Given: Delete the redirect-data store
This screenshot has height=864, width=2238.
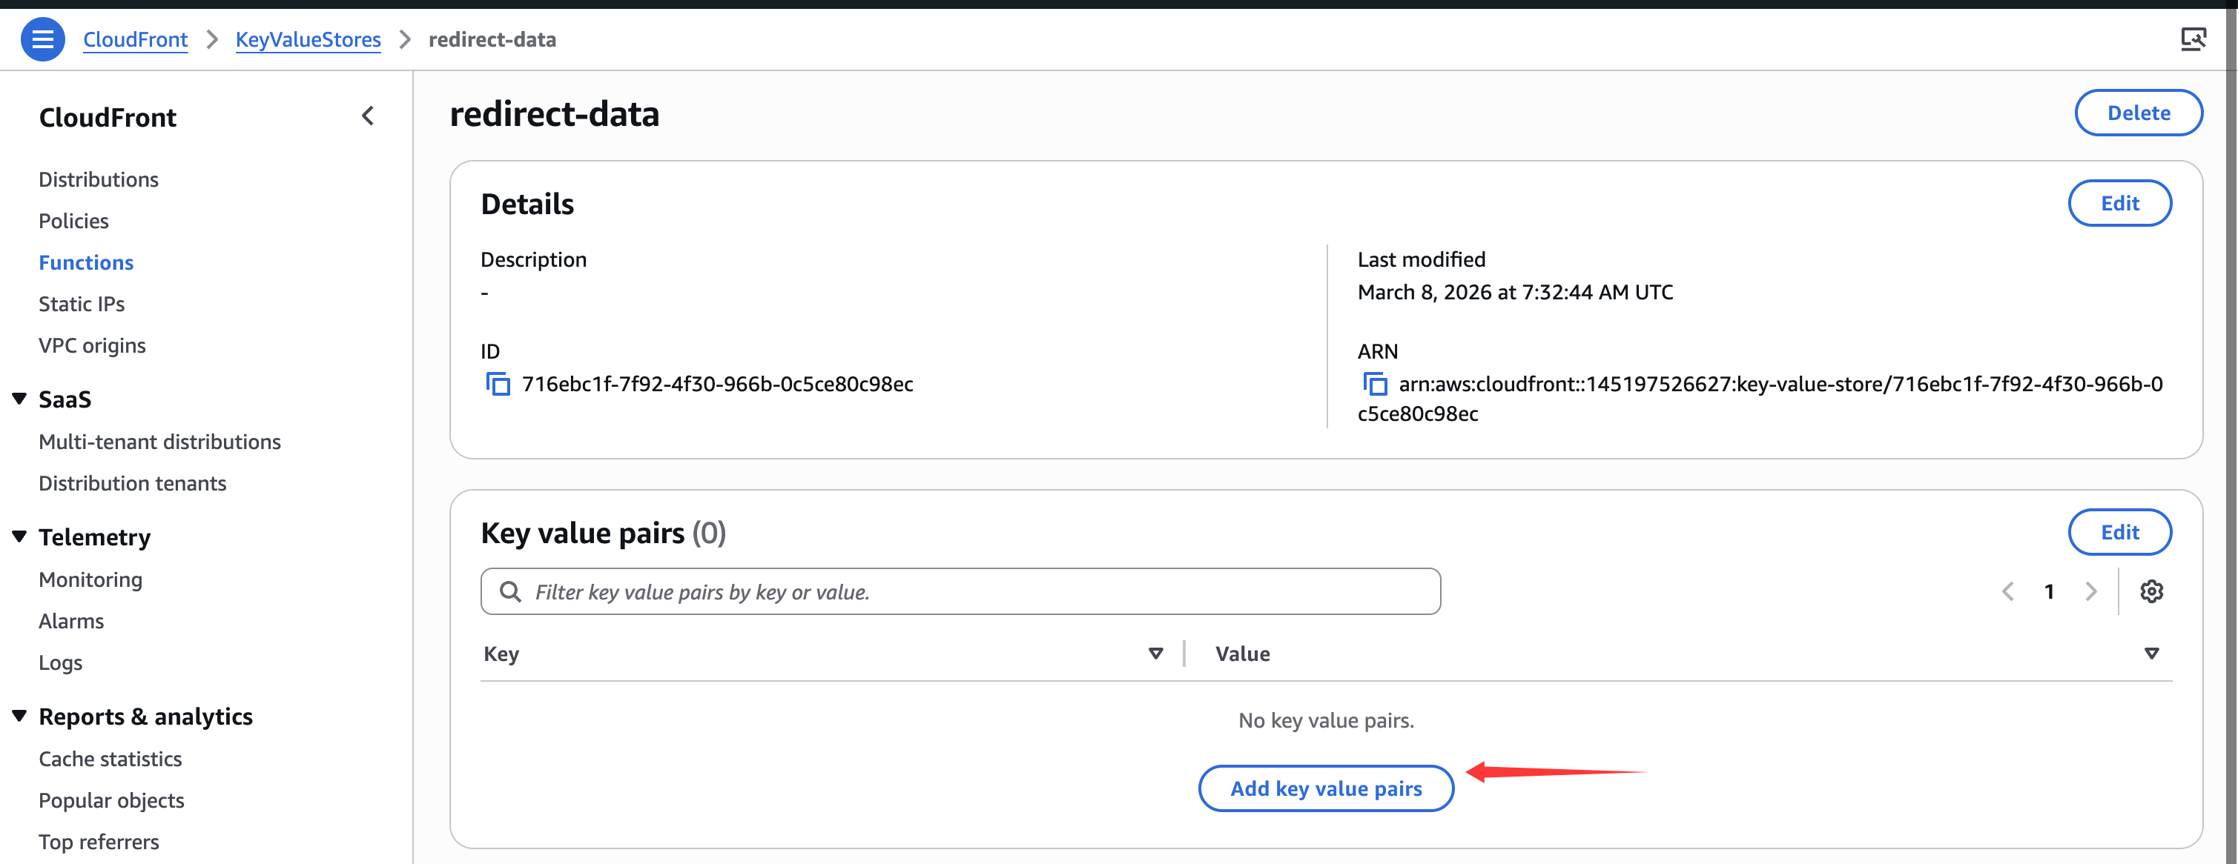Looking at the screenshot, I should pos(2137,113).
